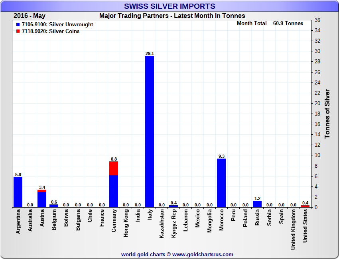Screen dimensions: 339x259
Task: Click the '7106.9100: Silver Unwrought' legend label
Action: [x=57, y=24]
